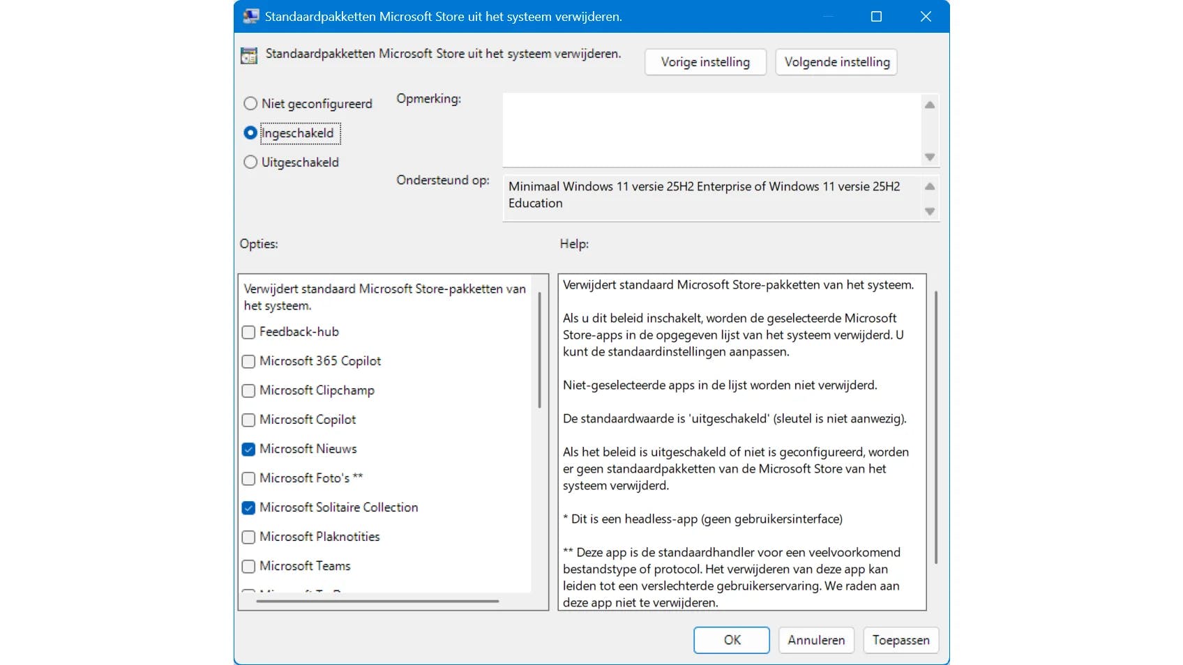The image size is (1183, 665).
Task: Click the Opties list horizontal scrollbar
Action: click(x=377, y=601)
